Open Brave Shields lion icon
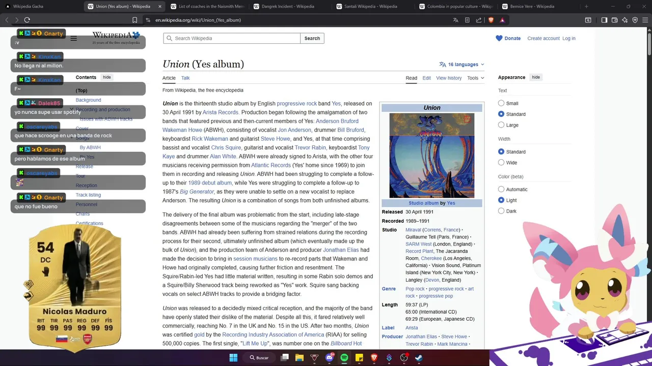Viewport: 652px width, 366px height. point(491,20)
